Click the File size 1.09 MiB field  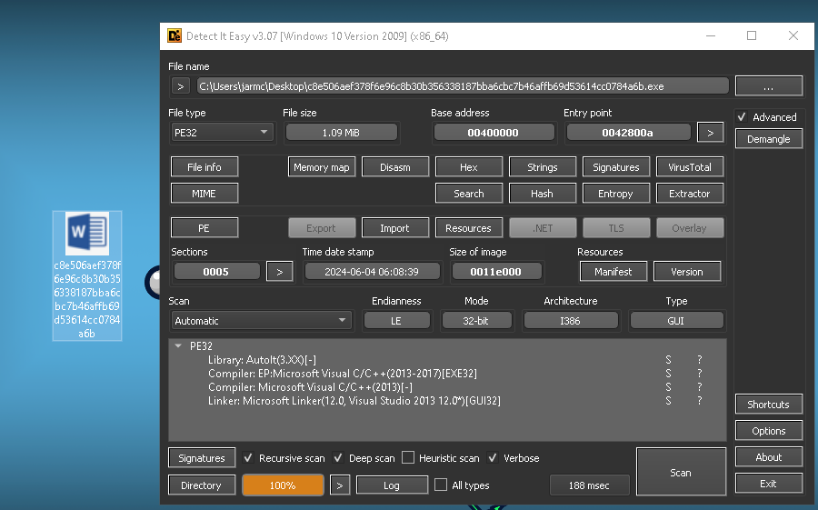point(341,133)
